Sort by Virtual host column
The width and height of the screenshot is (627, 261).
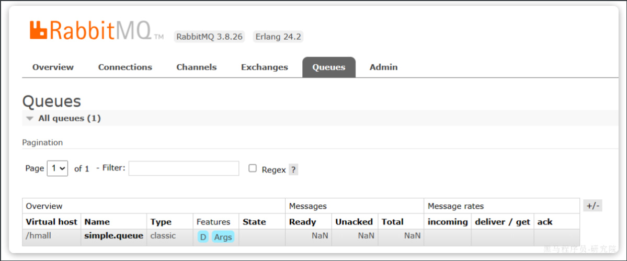click(52, 222)
